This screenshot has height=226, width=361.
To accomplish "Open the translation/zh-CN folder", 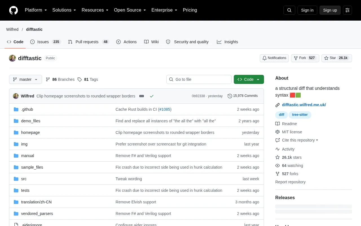I will (36, 202).
